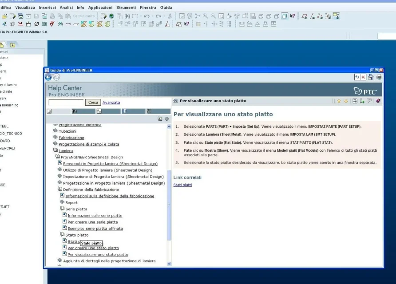This screenshot has width=396, height=284.
Task: Expand the Tubazioni help topic
Action: [55, 130]
